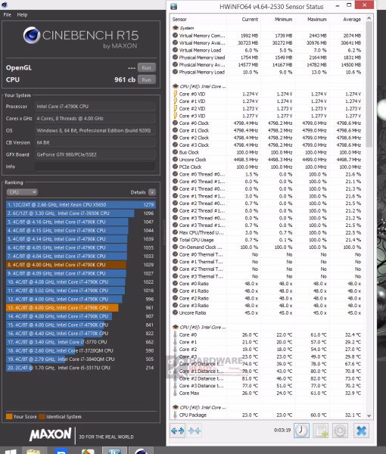
Task: Click the sensor list scroll down arrow
Action: [x=369, y=415]
